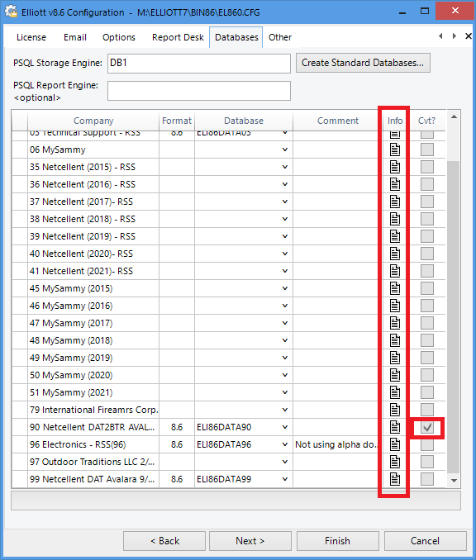Image resolution: width=476 pixels, height=560 pixels.
Task: Open Info icon for 35 Netcellent (2015) - RSS
Action: coord(394,167)
